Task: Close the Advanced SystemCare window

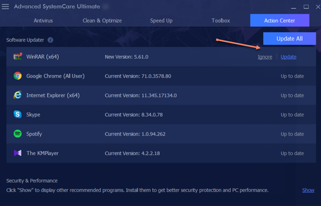Action: point(318,7)
